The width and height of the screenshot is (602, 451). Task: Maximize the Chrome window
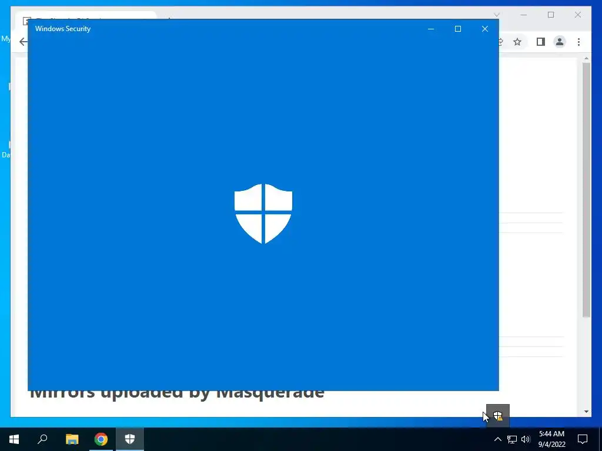[x=551, y=15]
